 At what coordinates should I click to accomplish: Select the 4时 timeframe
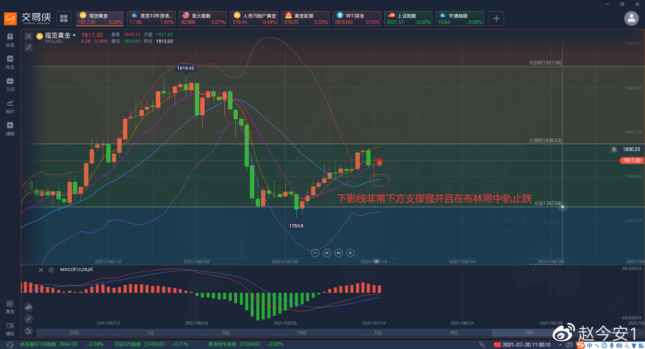pos(454,332)
